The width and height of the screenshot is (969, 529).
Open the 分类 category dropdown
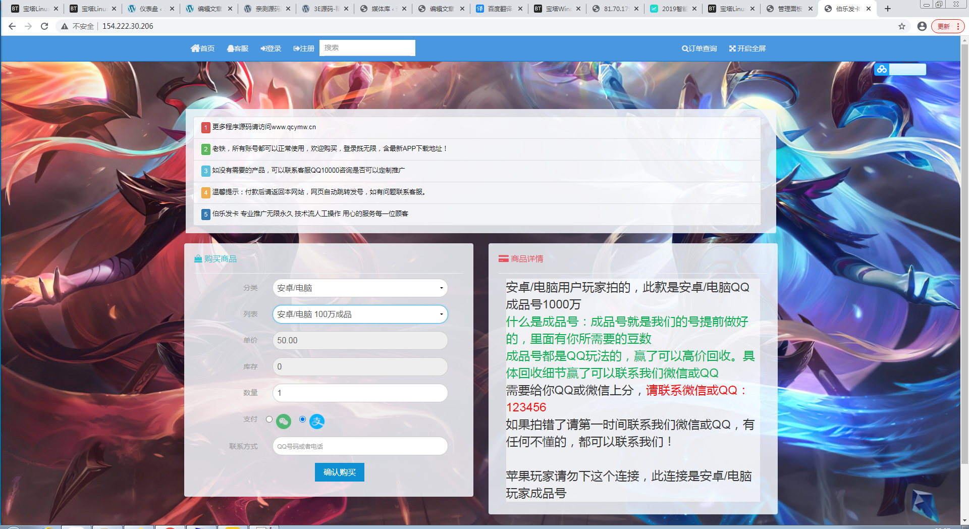(360, 288)
